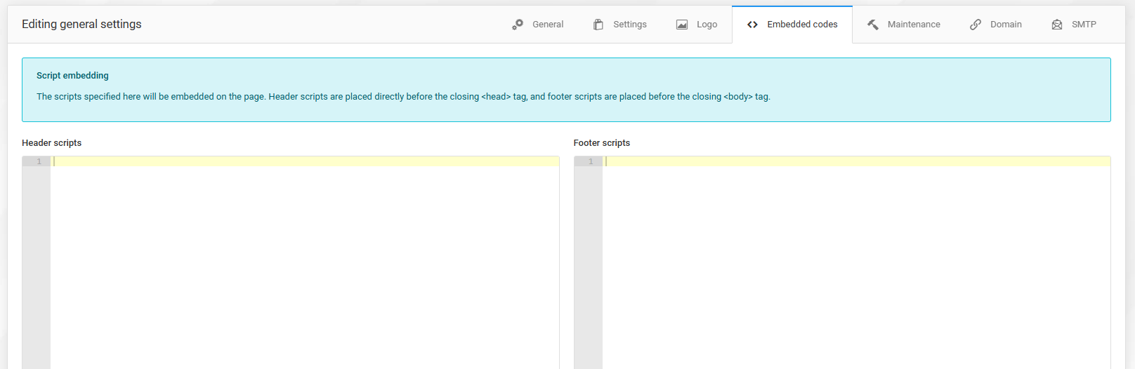
Task: Click line number 1 in Footer scripts gutter
Action: tap(591, 161)
